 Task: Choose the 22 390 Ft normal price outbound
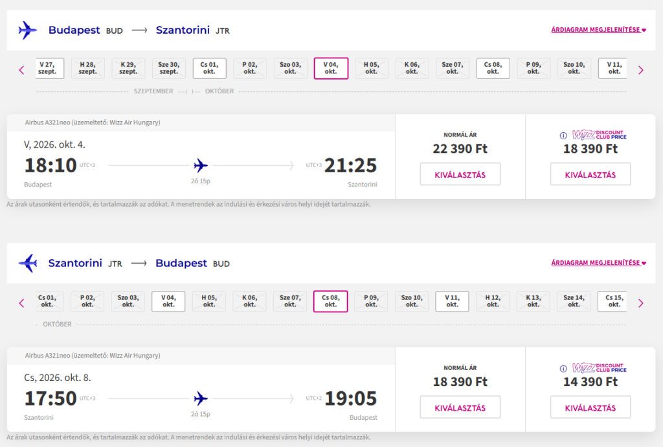pos(460,174)
